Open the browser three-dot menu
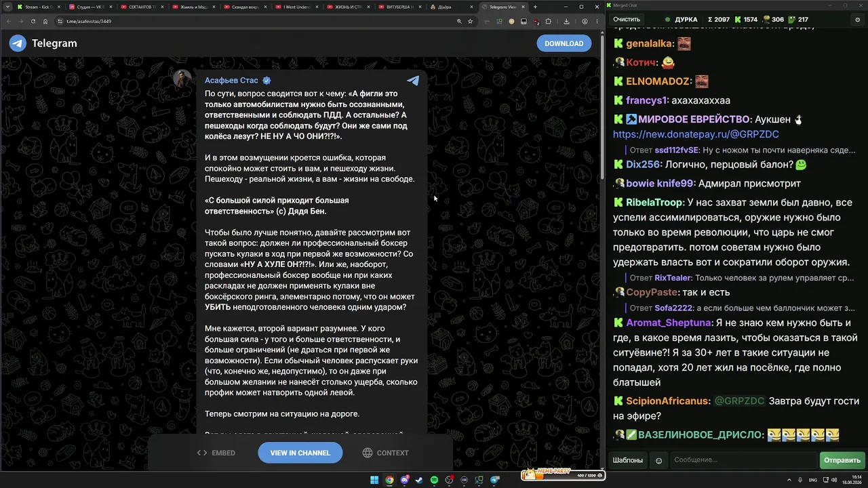868x488 pixels. (x=597, y=21)
